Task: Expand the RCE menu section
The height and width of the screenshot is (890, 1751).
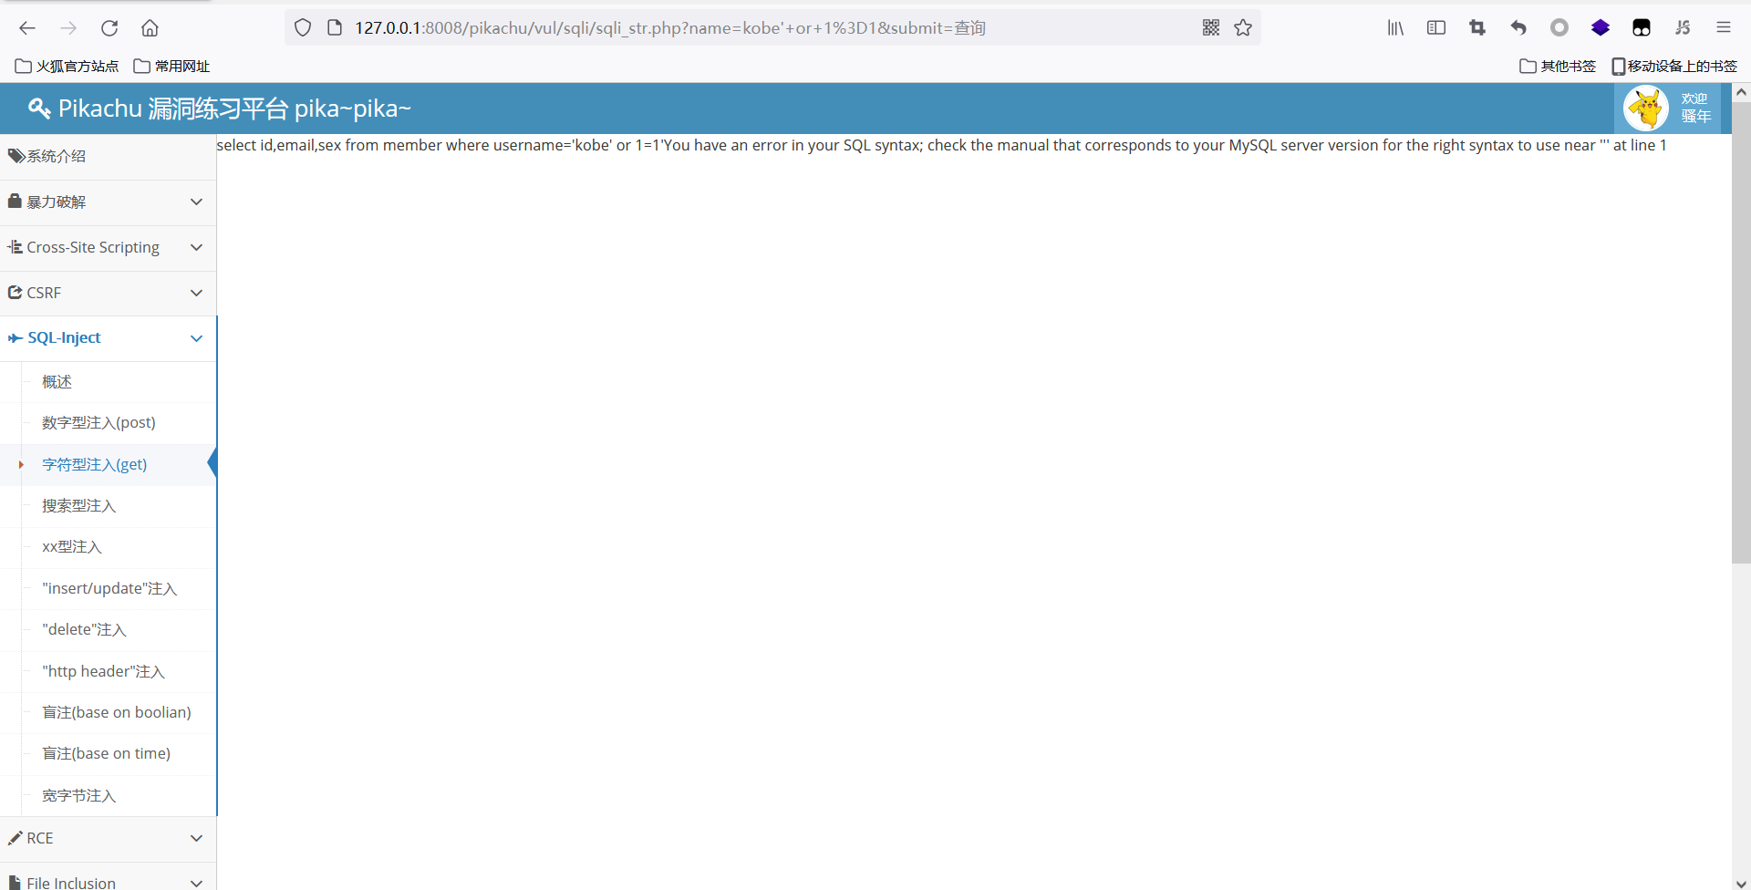Action: [108, 838]
